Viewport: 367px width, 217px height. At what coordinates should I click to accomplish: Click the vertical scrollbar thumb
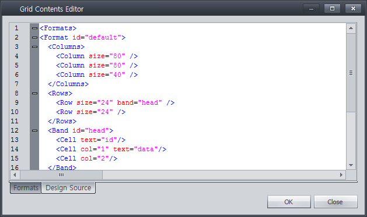[x=351, y=73]
